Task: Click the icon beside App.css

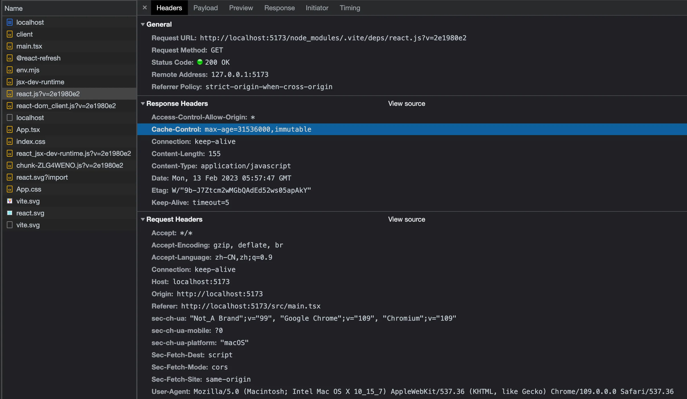Action: click(10, 189)
